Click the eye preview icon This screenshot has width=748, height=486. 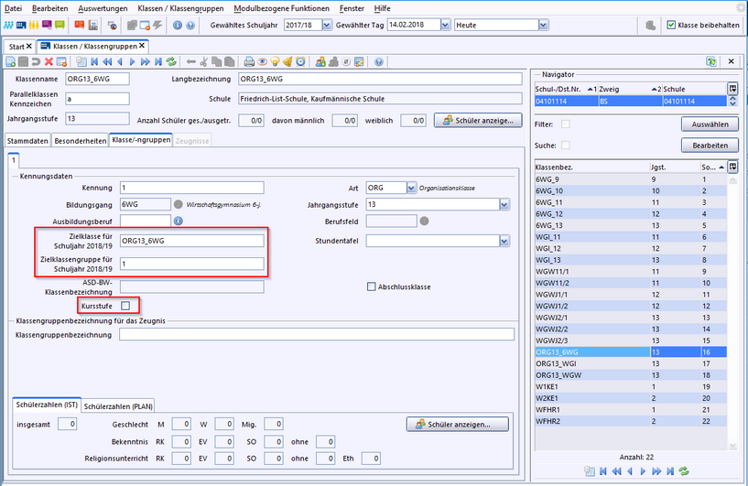pyautogui.click(x=262, y=62)
